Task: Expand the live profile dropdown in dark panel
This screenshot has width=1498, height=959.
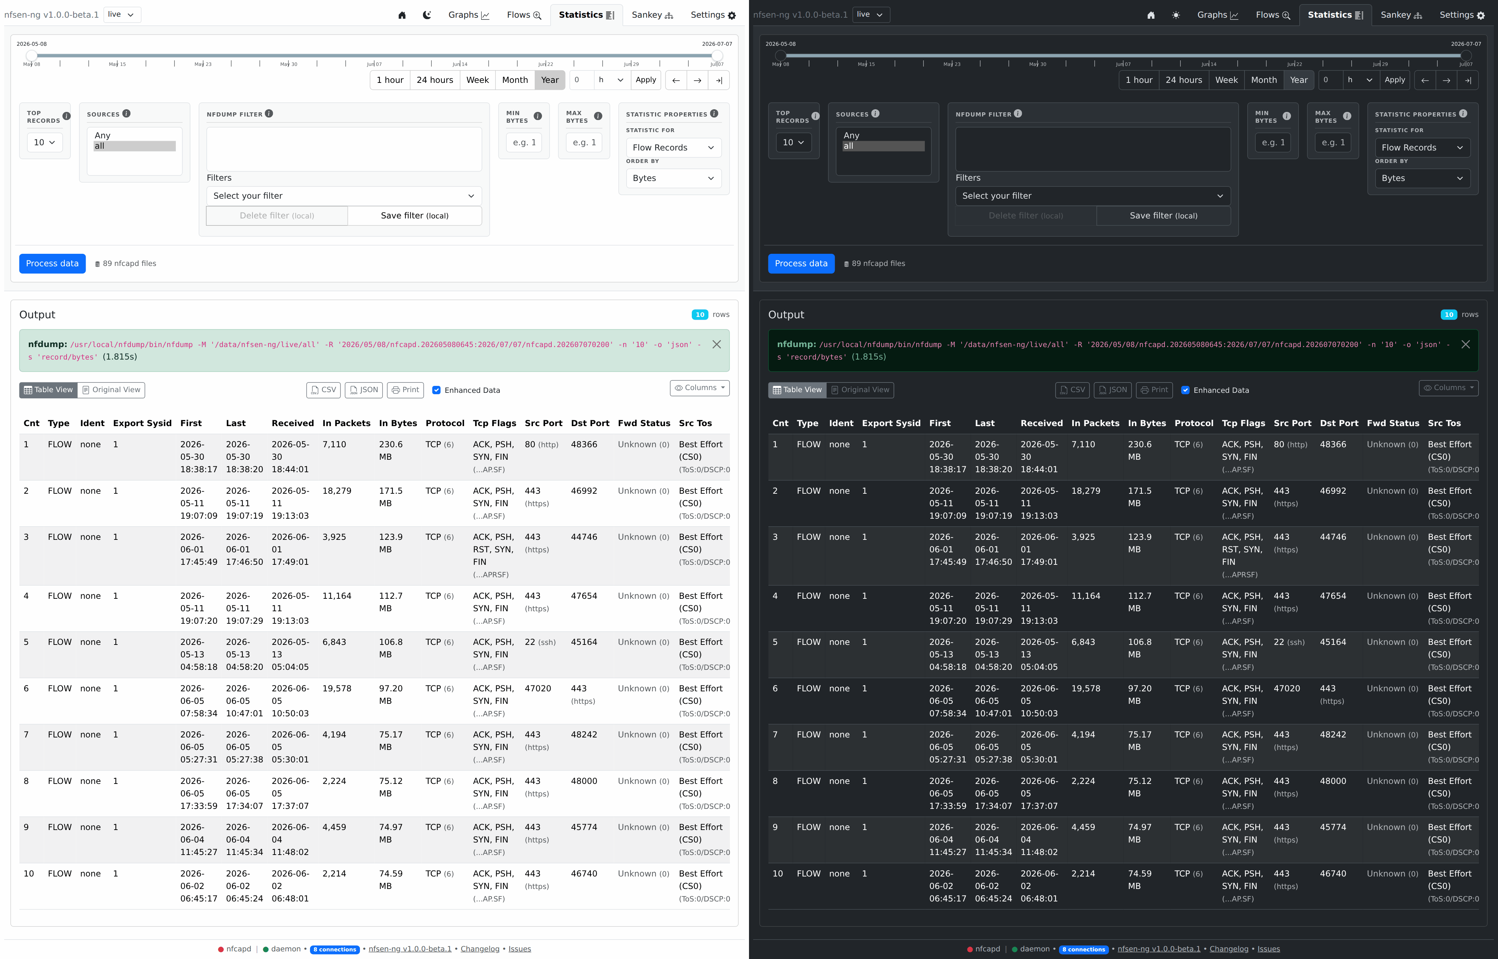Action: point(871,14)
